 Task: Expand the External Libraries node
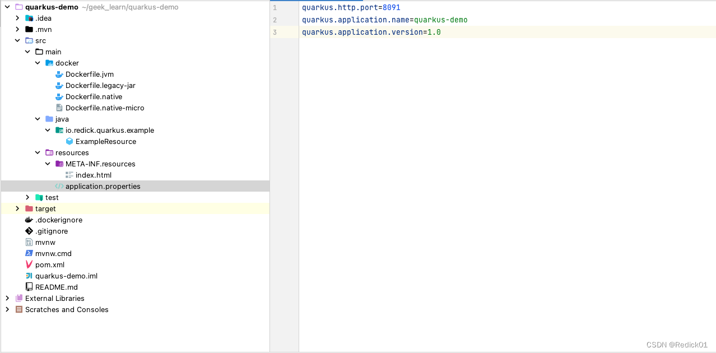(7, 298)
